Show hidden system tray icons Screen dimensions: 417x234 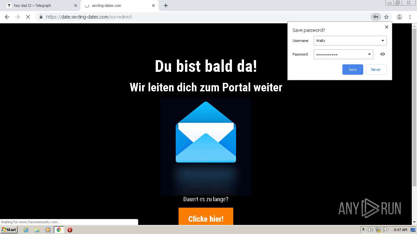(364, 230)
